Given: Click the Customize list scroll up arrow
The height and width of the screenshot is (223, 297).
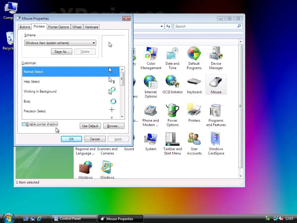Looking at the screenshot, I should [x=122, y=69].
